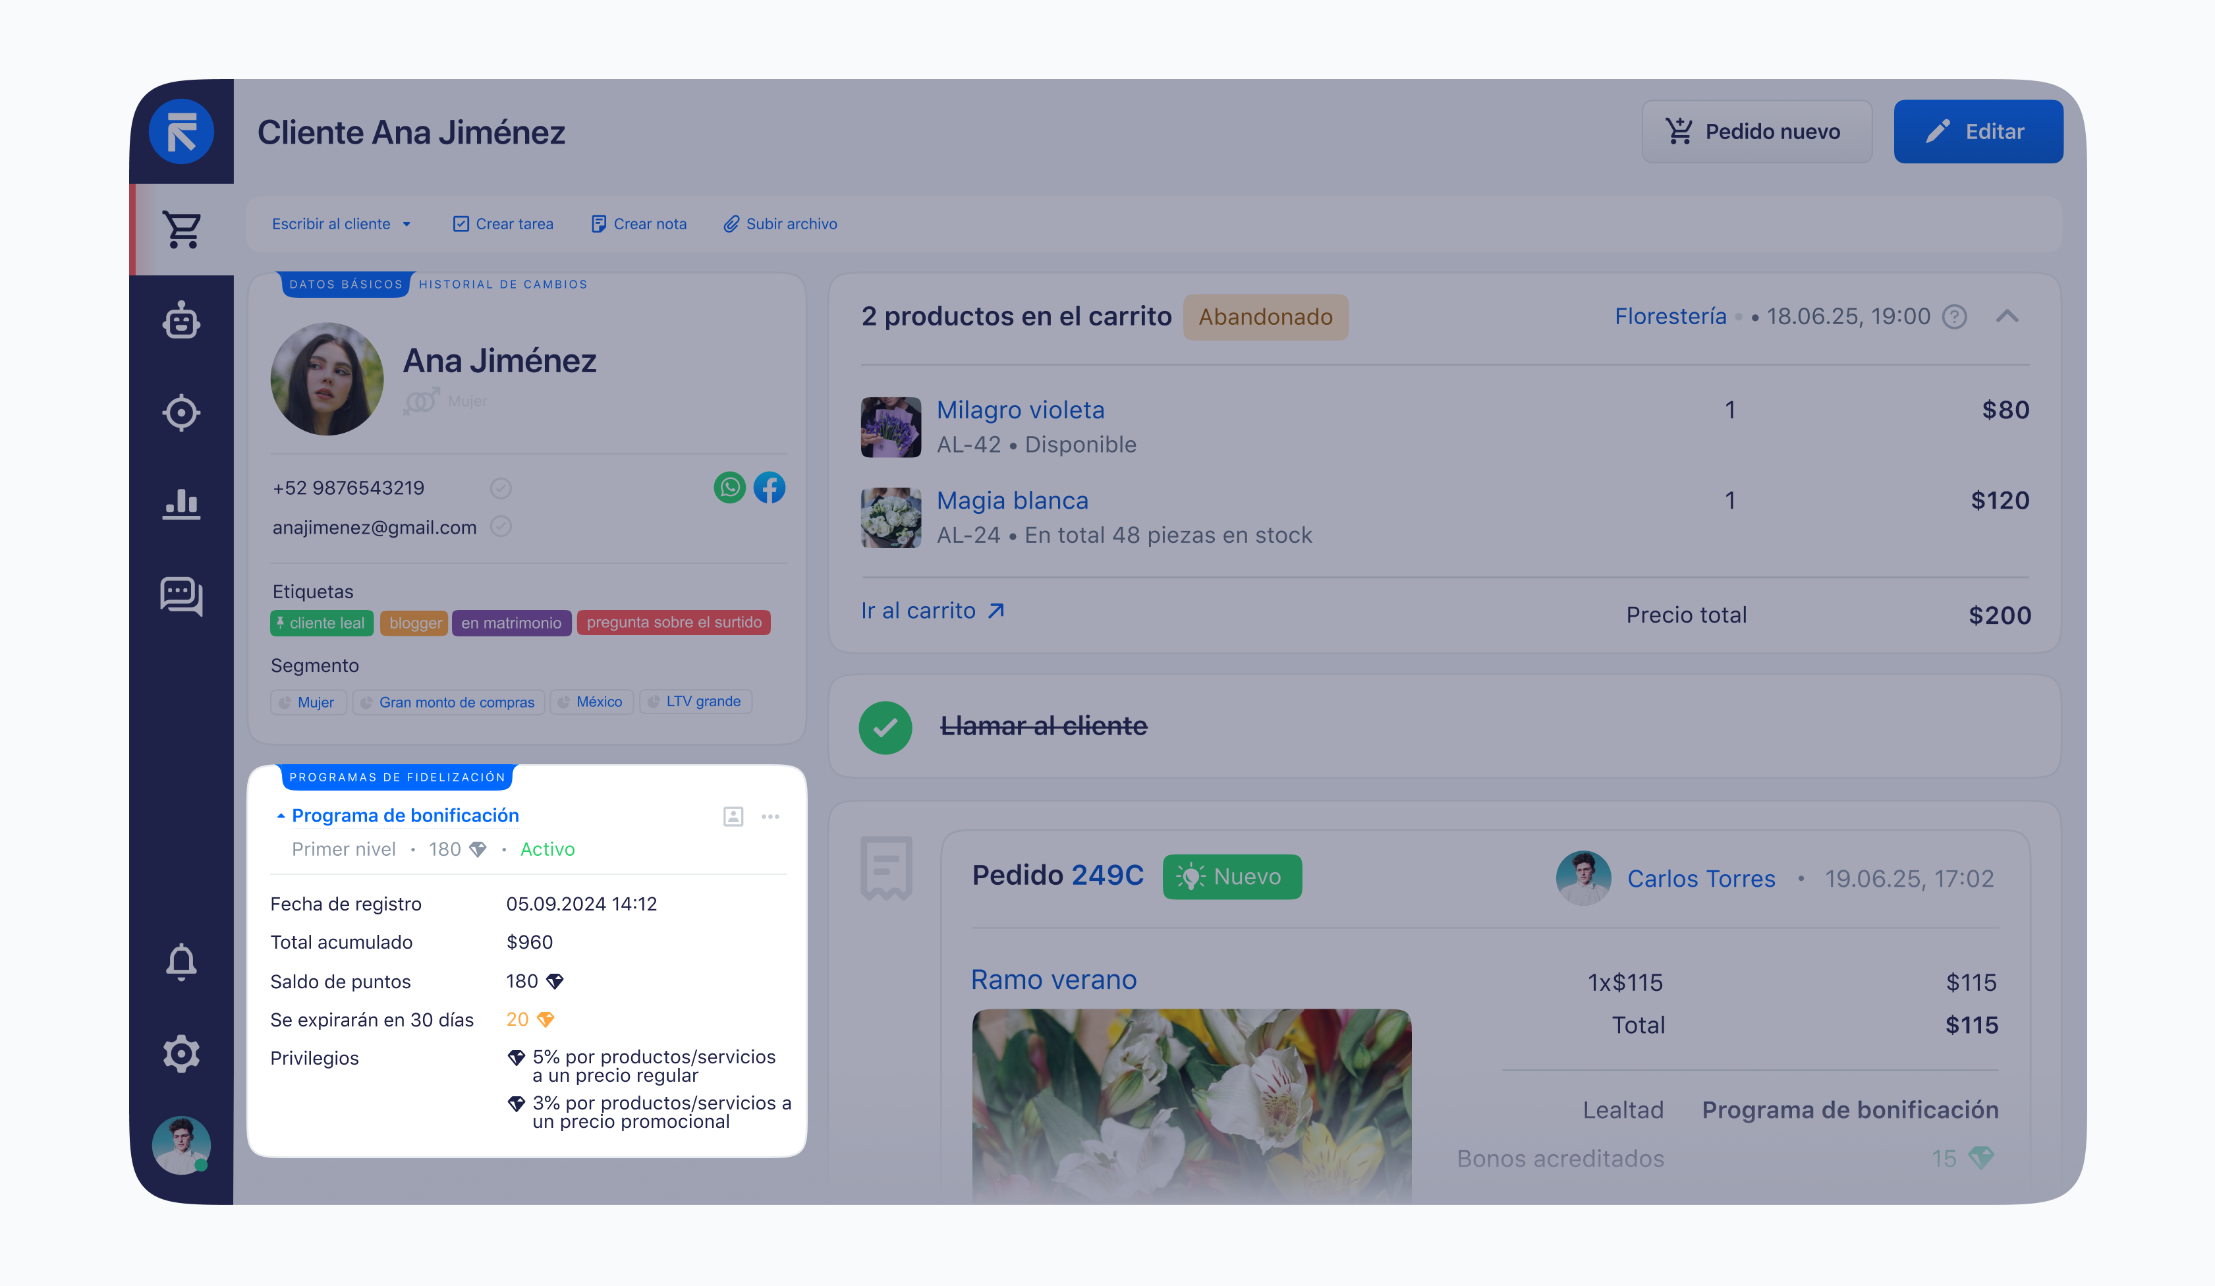Click the orange blogger tag

pos(415,623)
